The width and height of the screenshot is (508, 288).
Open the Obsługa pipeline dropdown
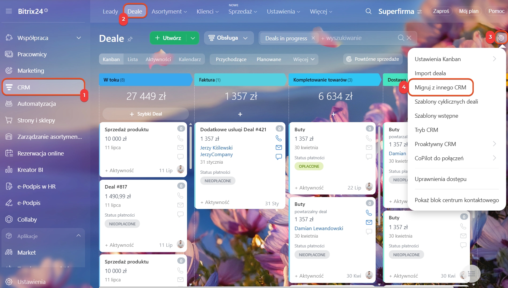click(229, 38)
